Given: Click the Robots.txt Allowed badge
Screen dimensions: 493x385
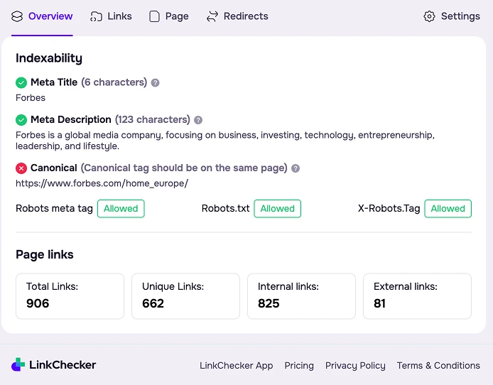Looking at the screenshot, I should point(277,209).
